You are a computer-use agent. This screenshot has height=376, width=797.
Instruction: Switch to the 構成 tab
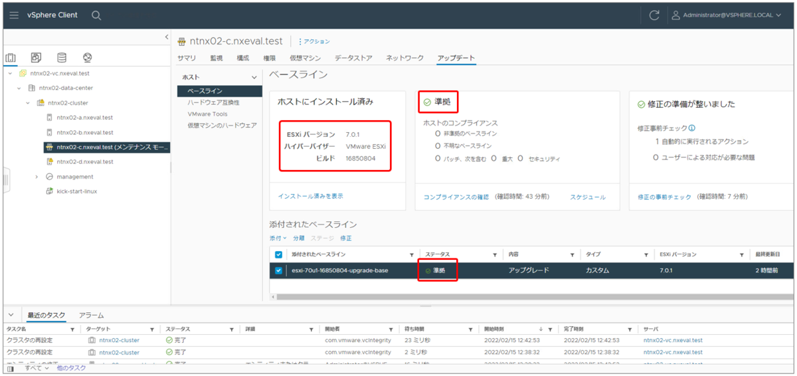[x=243, y=58]
